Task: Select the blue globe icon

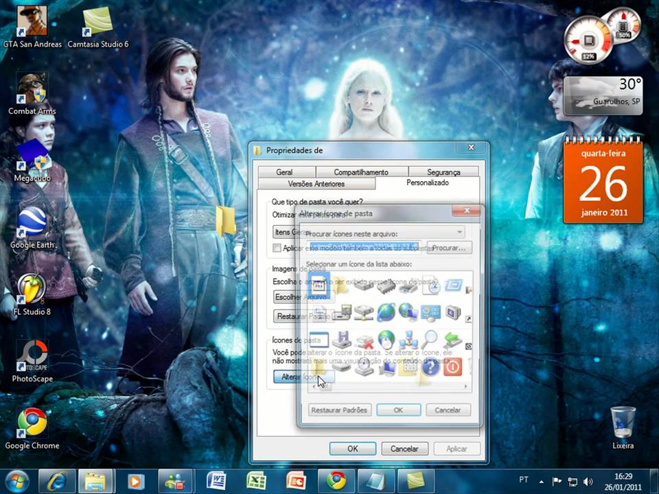Action: [x=386, y=313]
